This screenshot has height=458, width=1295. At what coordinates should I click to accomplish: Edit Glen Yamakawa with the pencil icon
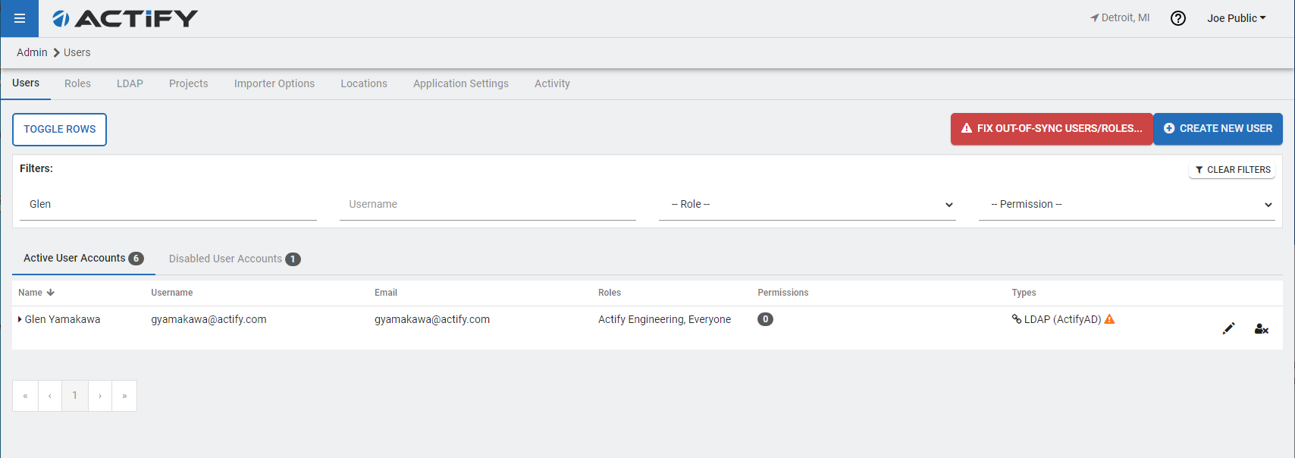pos(1229,328)
